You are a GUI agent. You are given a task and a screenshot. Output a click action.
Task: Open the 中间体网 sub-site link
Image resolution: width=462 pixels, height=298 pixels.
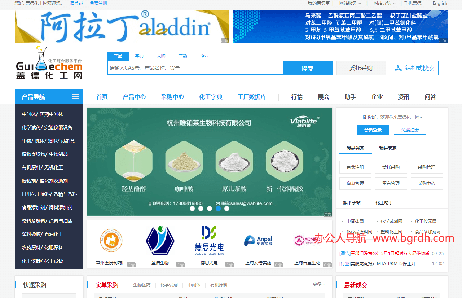click(x=355, y=222)
